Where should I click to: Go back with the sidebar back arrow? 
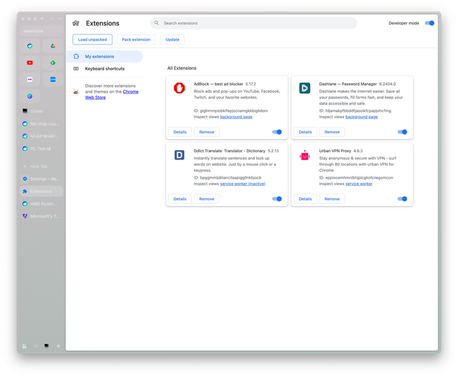(x=43, y=18)
